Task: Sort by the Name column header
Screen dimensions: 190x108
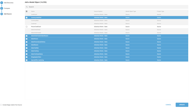Action: [x=33, y=11]
